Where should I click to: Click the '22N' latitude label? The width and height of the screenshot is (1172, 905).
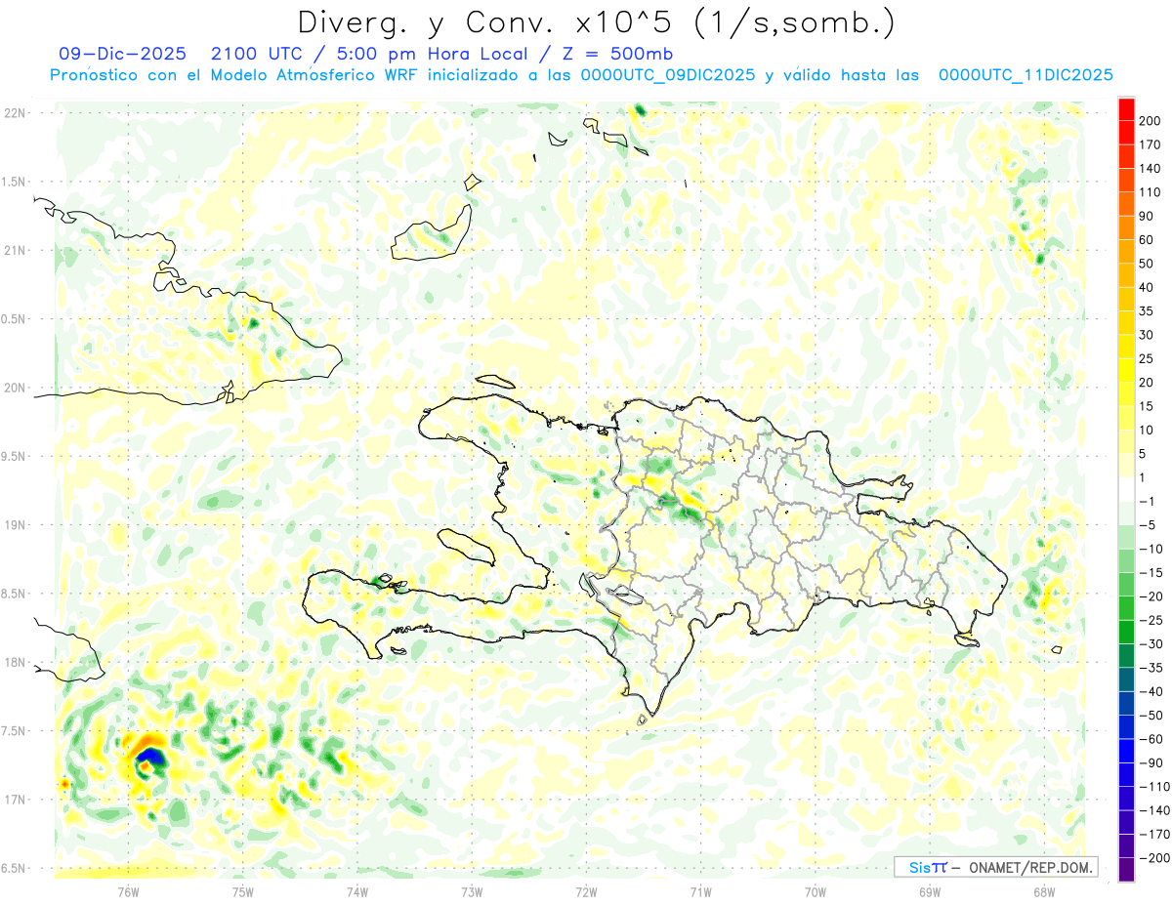coord(15,113)
